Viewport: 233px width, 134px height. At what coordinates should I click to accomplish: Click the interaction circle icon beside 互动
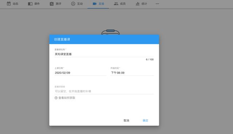click(73, 4)
